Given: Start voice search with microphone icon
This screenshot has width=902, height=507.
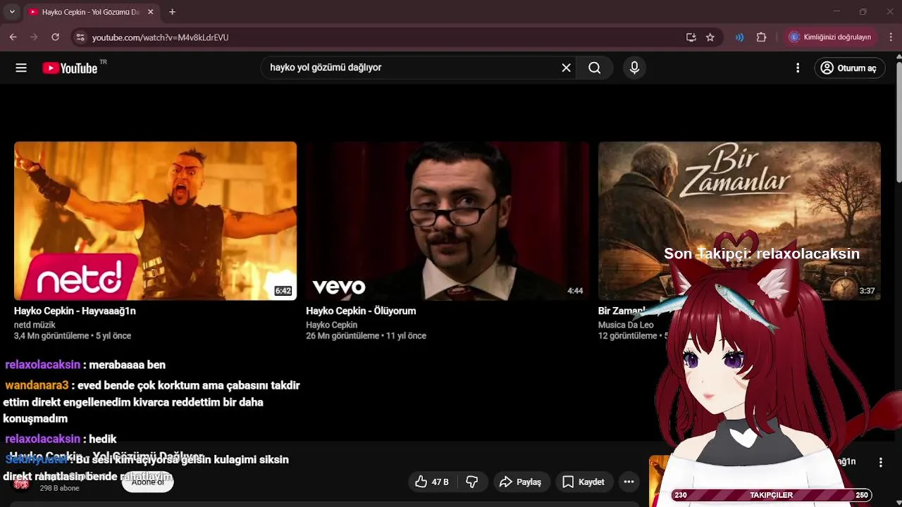Looking at the screenshot, I should tap(634, 68).
